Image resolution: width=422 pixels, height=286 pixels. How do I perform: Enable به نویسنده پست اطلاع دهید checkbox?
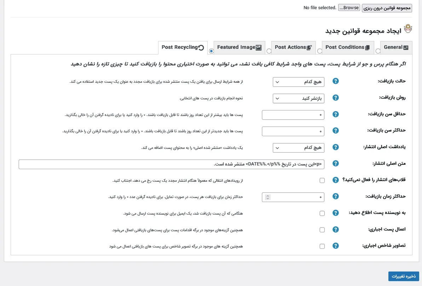[x=322, y=214]
